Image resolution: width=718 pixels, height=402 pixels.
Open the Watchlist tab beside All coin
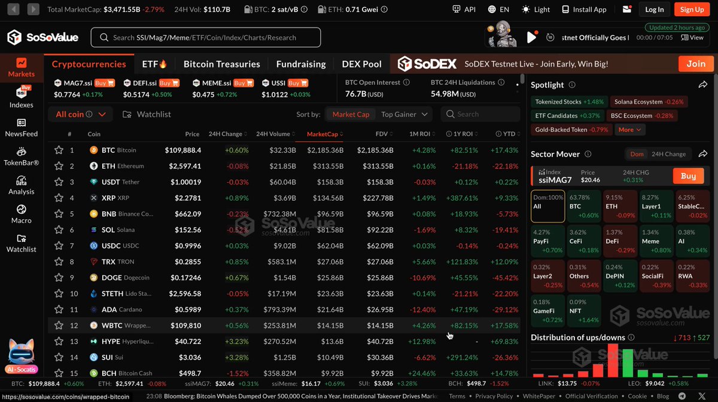click(x=147, y=114)
